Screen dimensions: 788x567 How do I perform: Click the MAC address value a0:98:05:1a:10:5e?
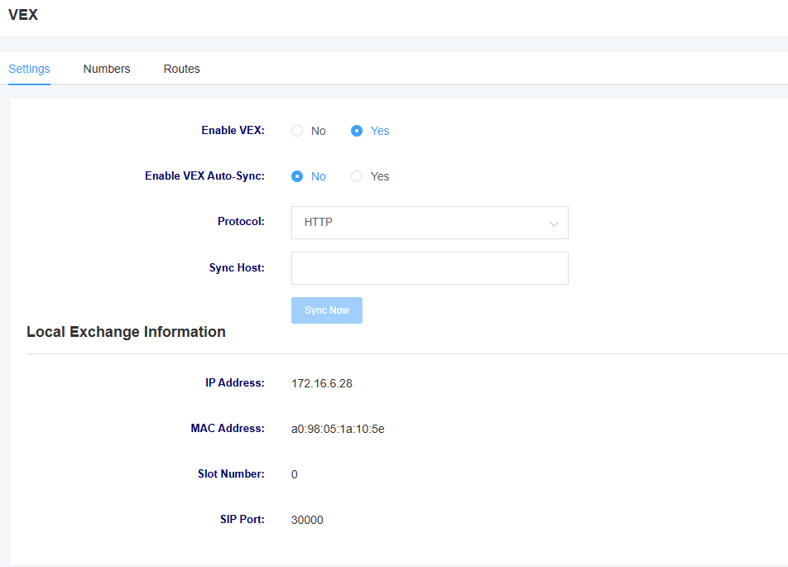pos(338,429)
